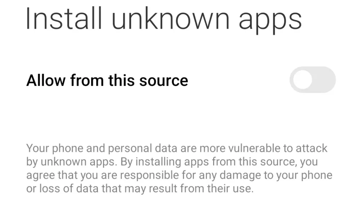Viewport: 362px width, 201px height.
Task: Click the warning paragraph about vulnerable data
Action: coord(177,168)
